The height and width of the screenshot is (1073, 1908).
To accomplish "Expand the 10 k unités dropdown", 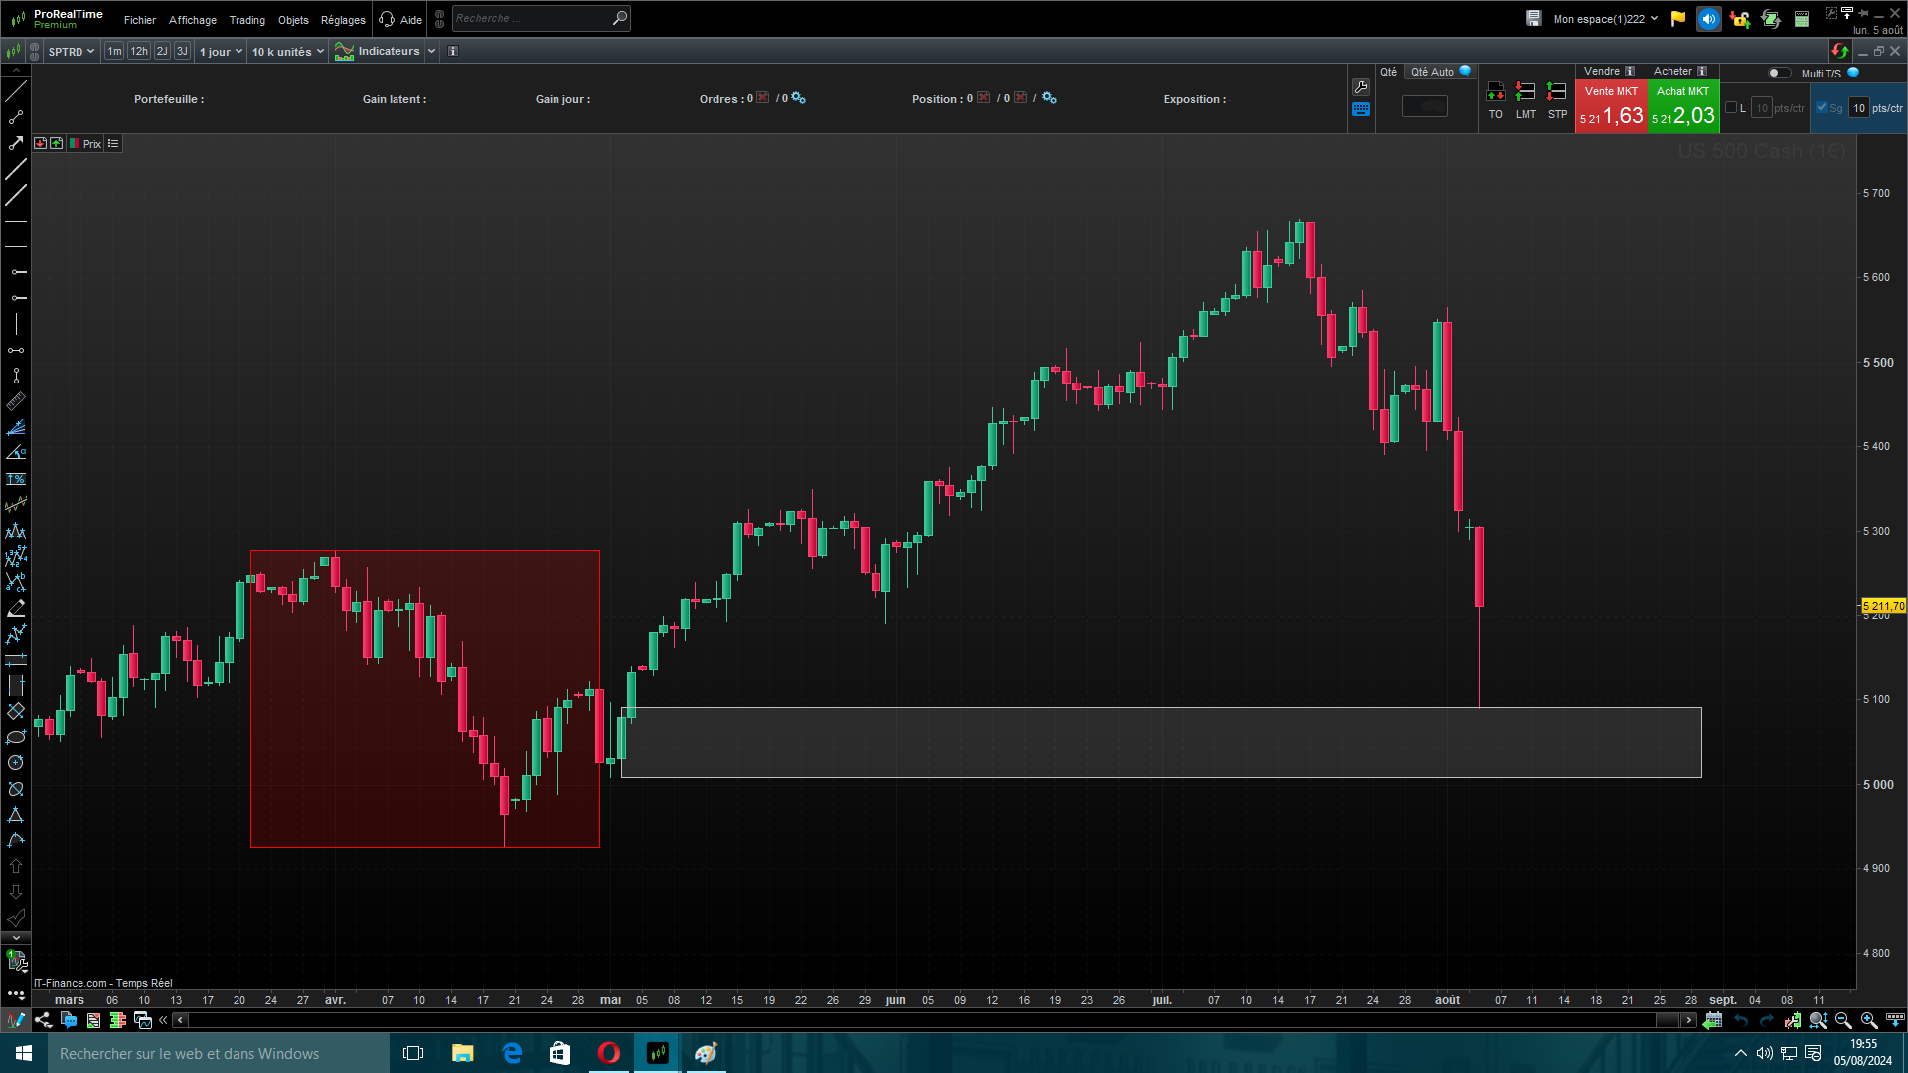I will coord(287,51).
